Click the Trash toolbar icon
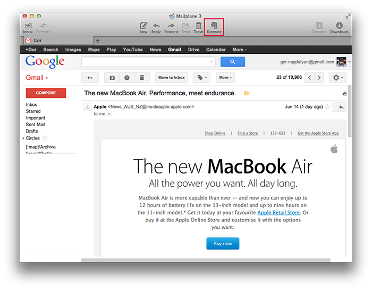This screenshot has width=372, height=290. (198, 28)
